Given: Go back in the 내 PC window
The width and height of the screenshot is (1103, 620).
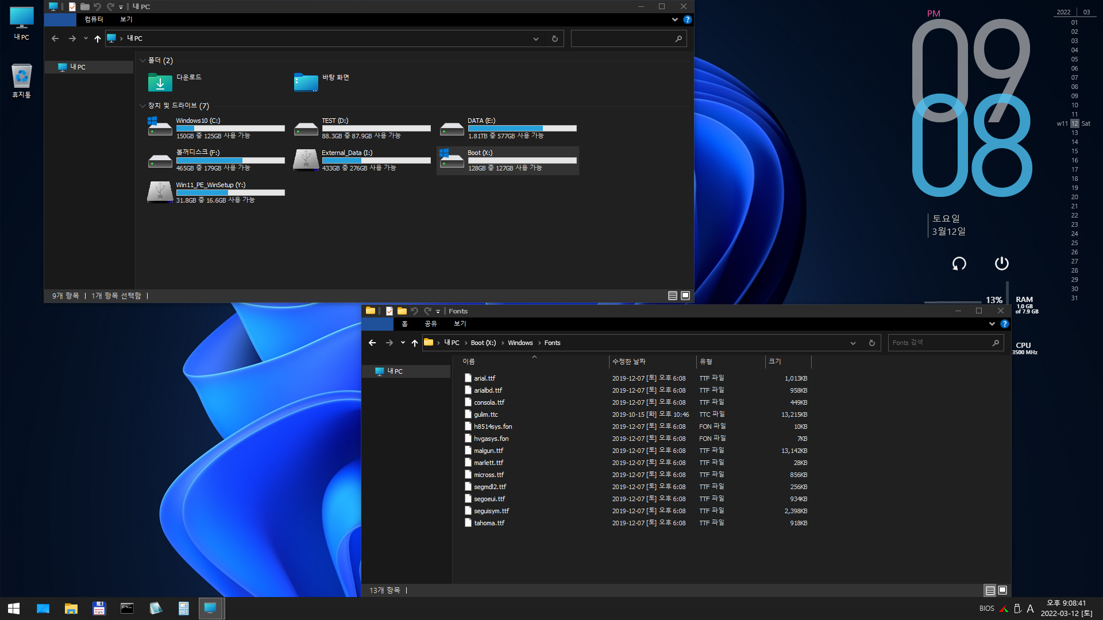Looking at the screenshot, I should (55, 38).
